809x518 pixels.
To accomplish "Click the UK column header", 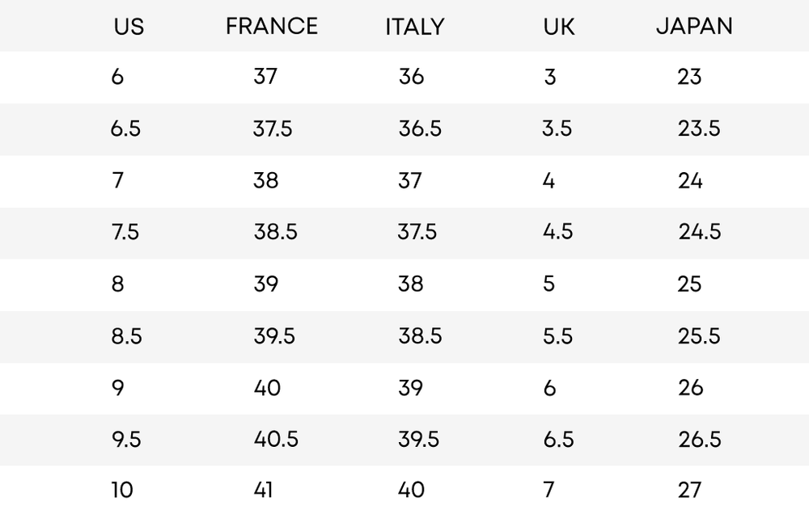I will (x=559, y=27).
